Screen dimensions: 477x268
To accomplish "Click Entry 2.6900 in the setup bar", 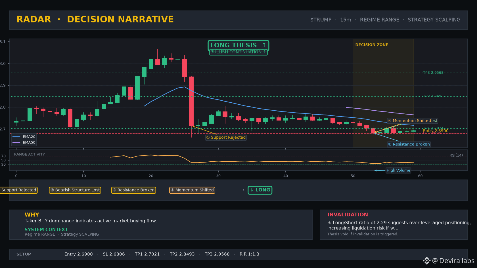I will tap(79, 254).
